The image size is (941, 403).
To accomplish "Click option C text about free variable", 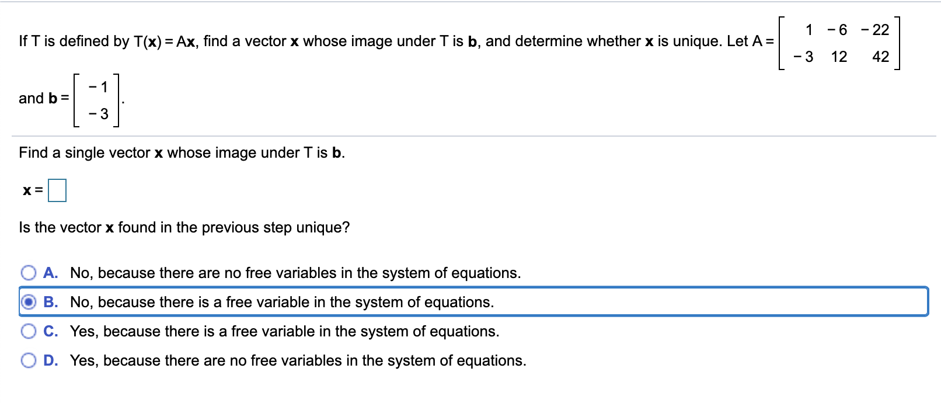I will (x=284, y=331).
